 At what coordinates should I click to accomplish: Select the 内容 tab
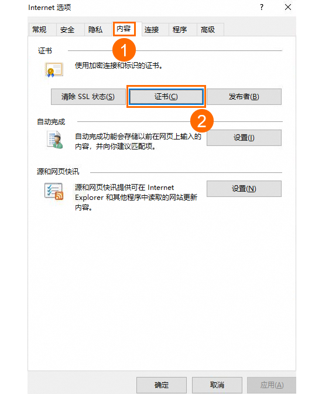click(x=124, y=29)
